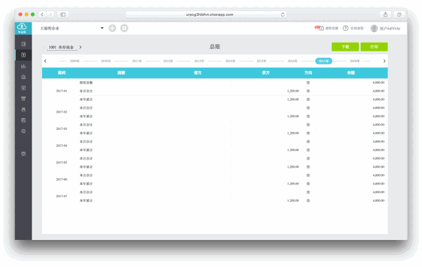Click the cloud logo in the sidebar
This screenshot has height=267, width=422.
(23, 28)
